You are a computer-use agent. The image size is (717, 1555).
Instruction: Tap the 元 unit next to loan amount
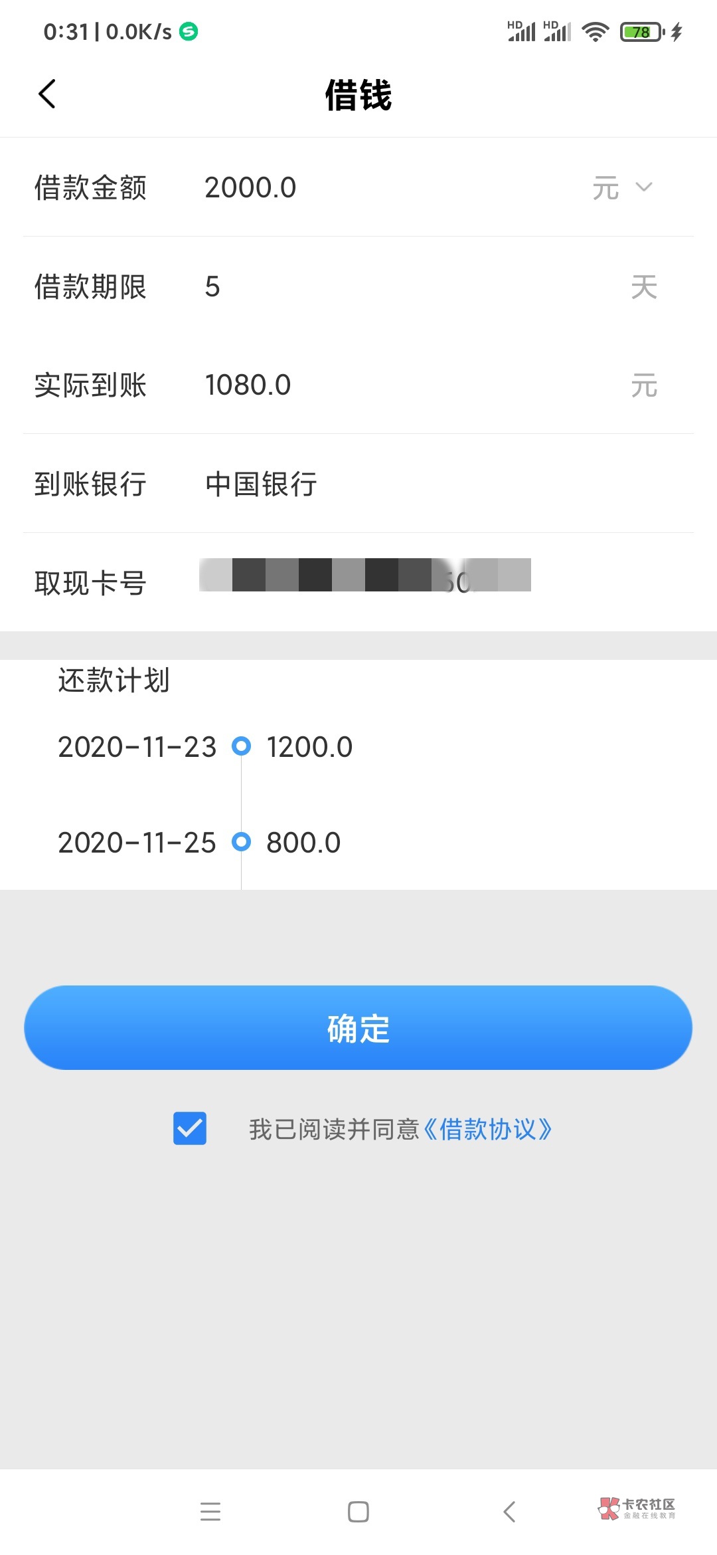605,188
